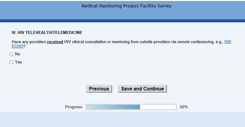The height and width of the screenshot is (127, 245).
Task: Open the HIV ECHO hyperlink
Action: point(228,42)
